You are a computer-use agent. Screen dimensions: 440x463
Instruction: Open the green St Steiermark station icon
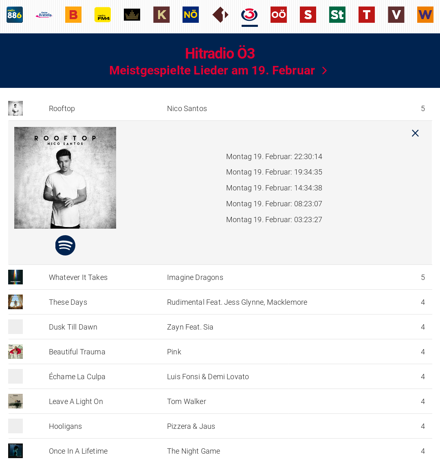(x=337, y=15)
